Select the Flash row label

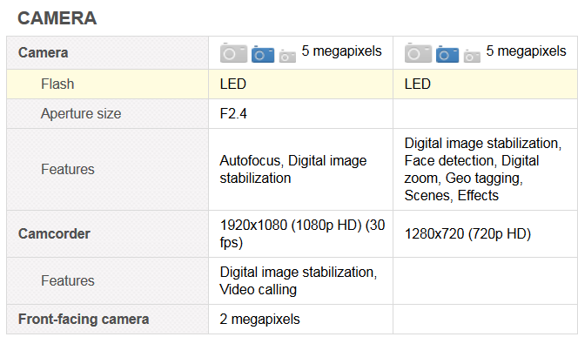click(x=57, y=84)
